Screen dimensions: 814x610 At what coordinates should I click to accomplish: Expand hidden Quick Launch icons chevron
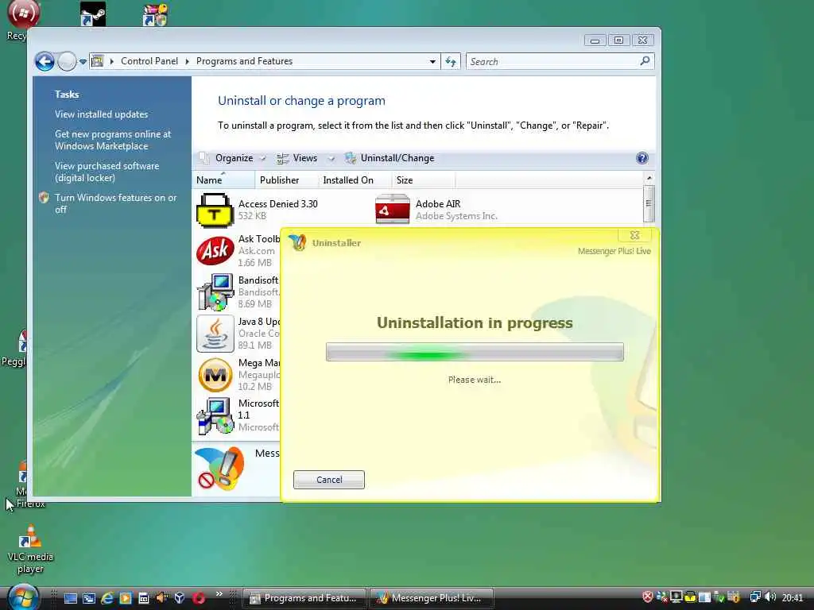pyautogui.click(x=219, y=594)
